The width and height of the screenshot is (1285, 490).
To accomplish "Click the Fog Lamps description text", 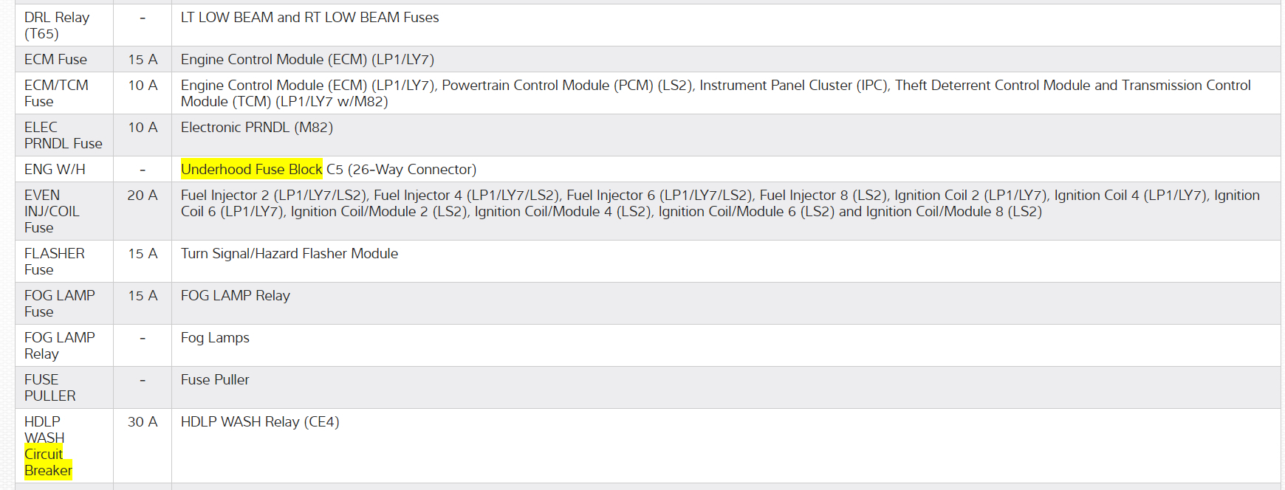I will (x=215, y=338).
